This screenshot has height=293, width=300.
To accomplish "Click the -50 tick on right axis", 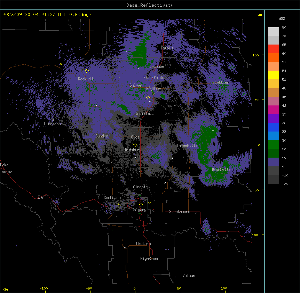I will (255, 190).
